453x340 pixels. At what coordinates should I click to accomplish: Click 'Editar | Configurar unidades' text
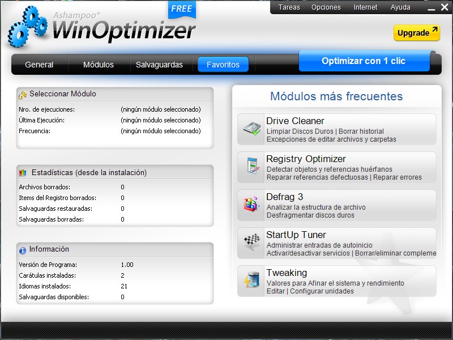[x=310, y=291]
